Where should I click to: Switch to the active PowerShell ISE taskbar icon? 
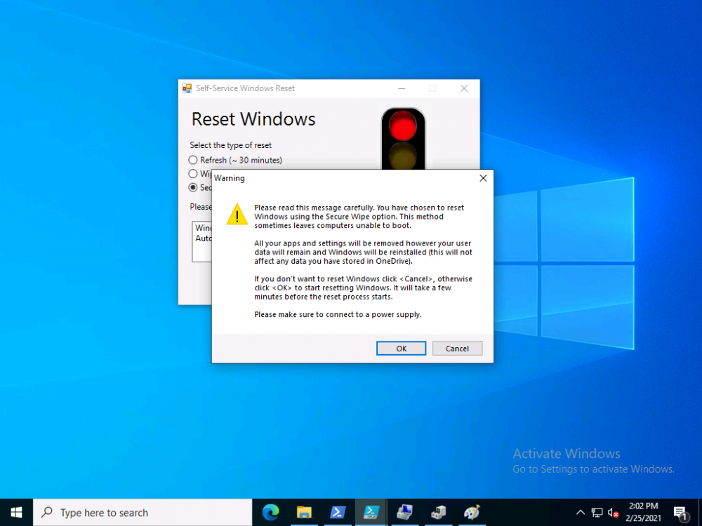(371, 513)
